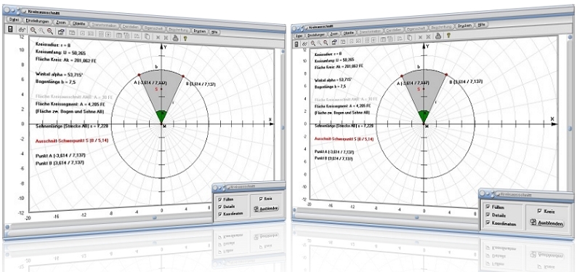Open Drucken menu in left window
This screenshot has height=272, width=577.
[199, 31]
